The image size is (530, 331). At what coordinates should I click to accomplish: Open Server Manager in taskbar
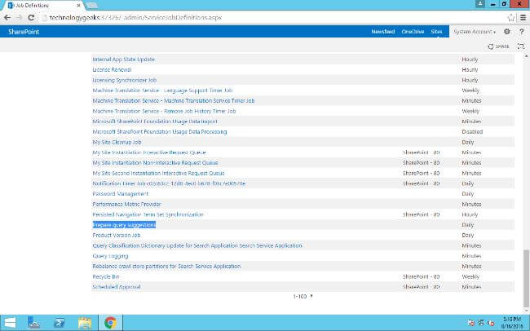[x=33, y=323]
